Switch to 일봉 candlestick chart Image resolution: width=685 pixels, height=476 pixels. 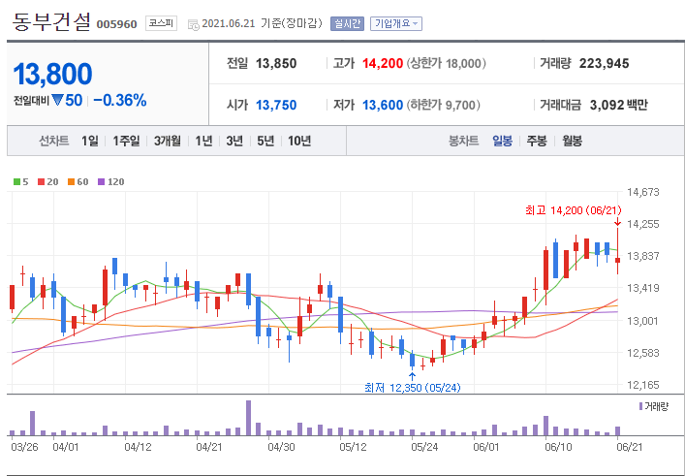(x=502, y=141)
